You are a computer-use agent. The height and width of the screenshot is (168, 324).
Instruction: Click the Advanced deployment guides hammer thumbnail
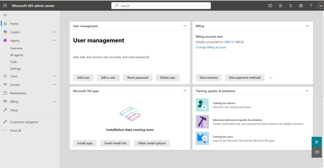[x=202, y=122]
